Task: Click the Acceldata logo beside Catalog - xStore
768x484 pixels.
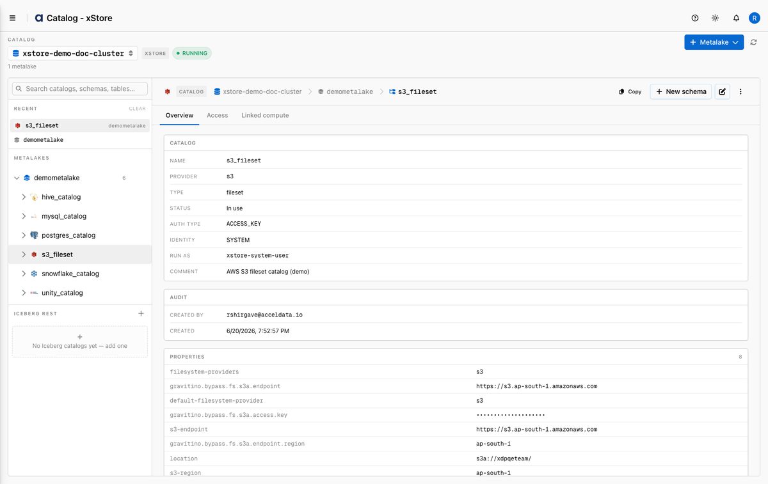Action: click(39, 18)
